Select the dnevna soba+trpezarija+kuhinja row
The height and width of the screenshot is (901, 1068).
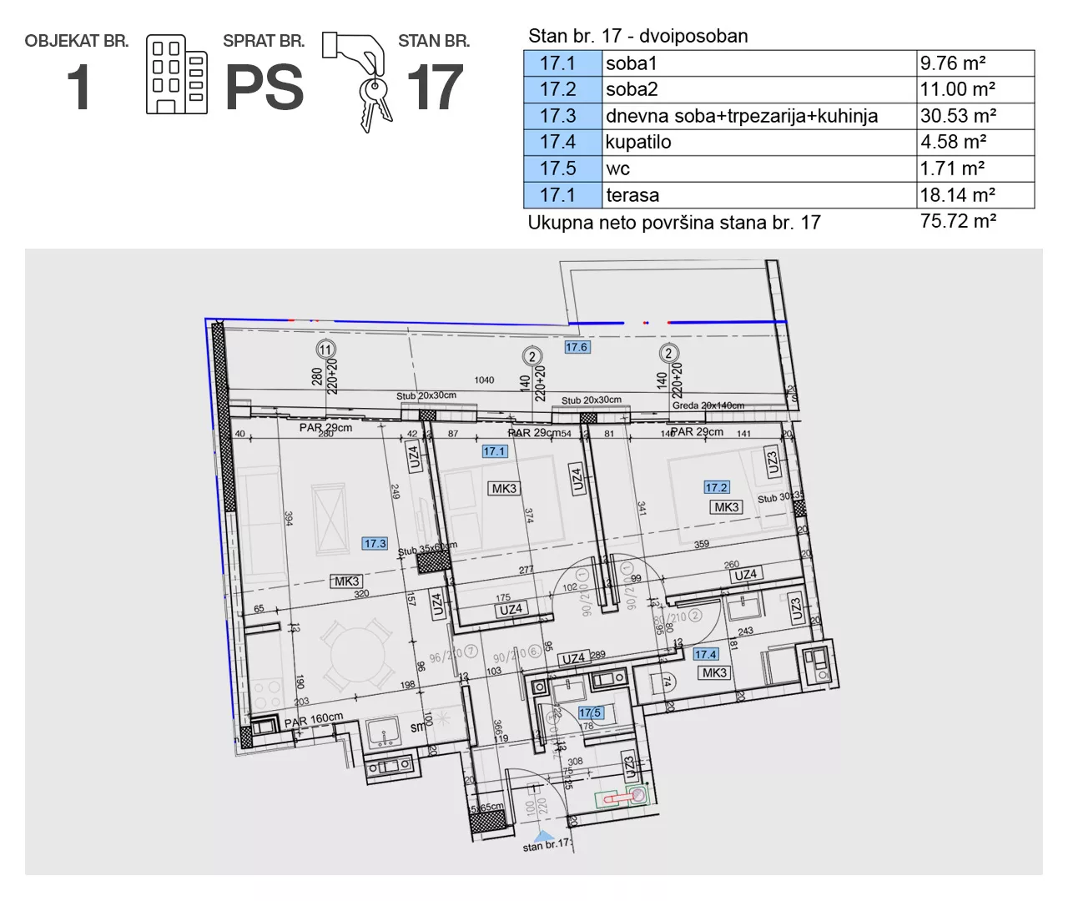778,116
